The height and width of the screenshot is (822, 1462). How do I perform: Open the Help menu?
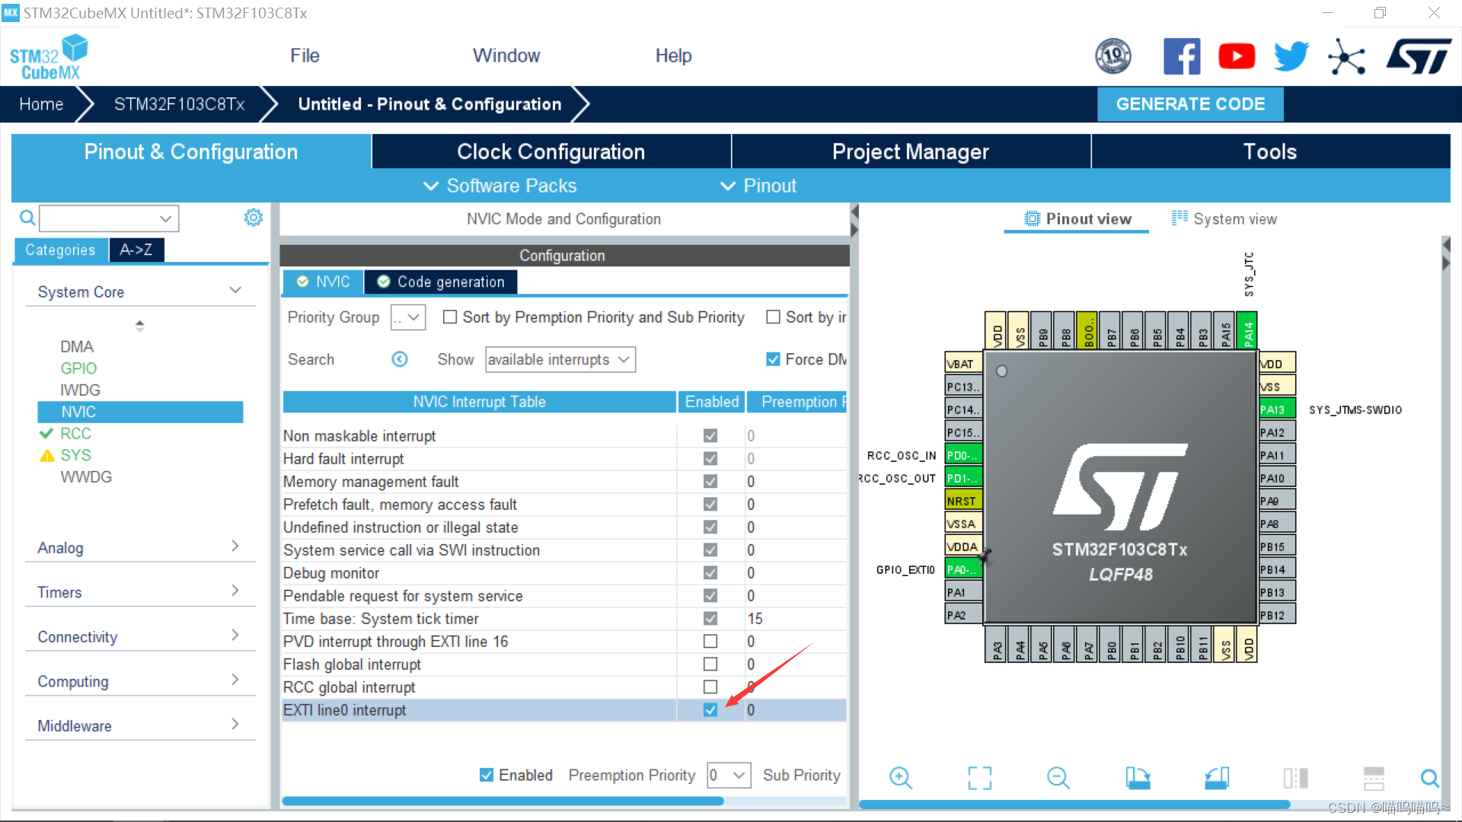coord(673,56)
